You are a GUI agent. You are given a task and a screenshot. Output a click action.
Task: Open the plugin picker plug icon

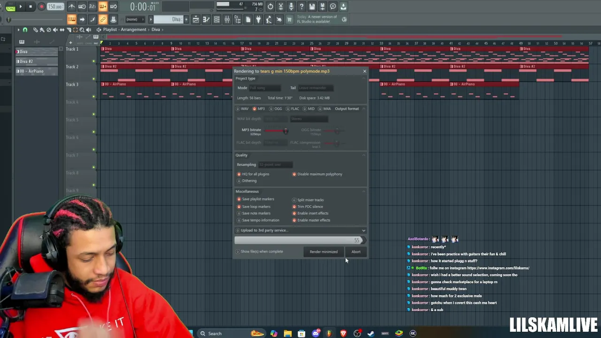[x=258, y=19]
